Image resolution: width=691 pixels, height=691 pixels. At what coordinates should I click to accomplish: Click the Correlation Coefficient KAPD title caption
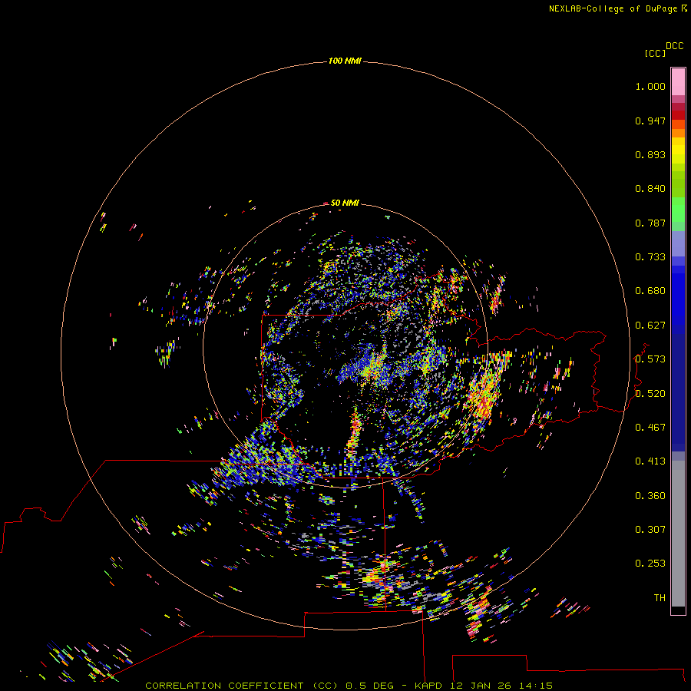click(x=349, y=686)
